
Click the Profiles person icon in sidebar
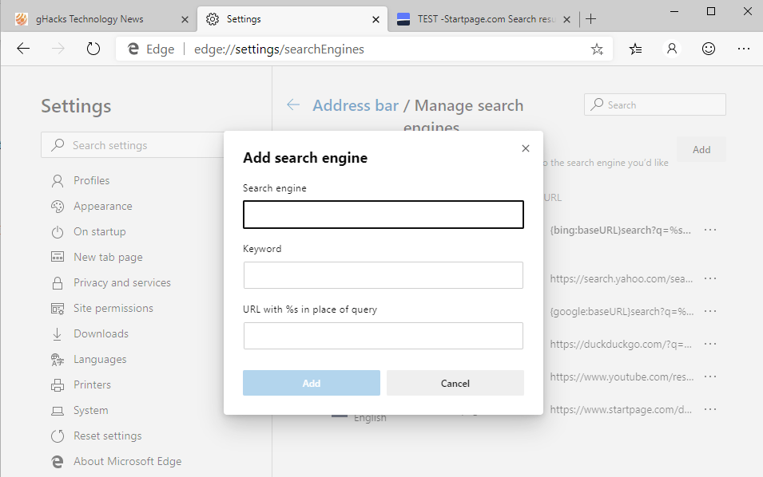(x=58, y=181)
